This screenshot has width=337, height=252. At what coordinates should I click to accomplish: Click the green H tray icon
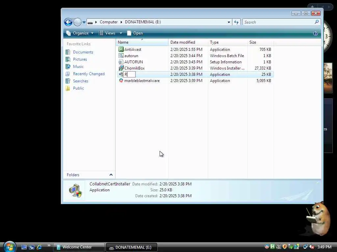272,247
